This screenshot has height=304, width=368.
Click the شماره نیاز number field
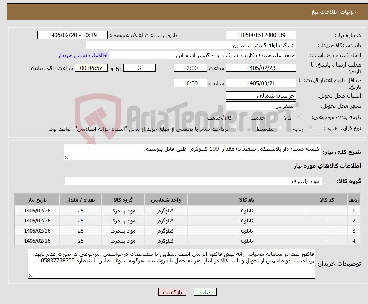[x=261, y=35]
